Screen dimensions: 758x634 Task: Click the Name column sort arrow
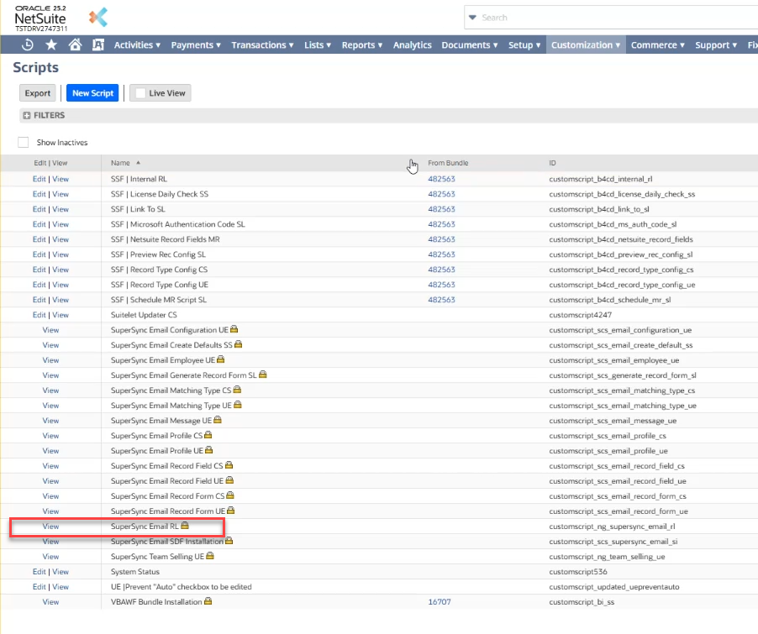(138, 163)
